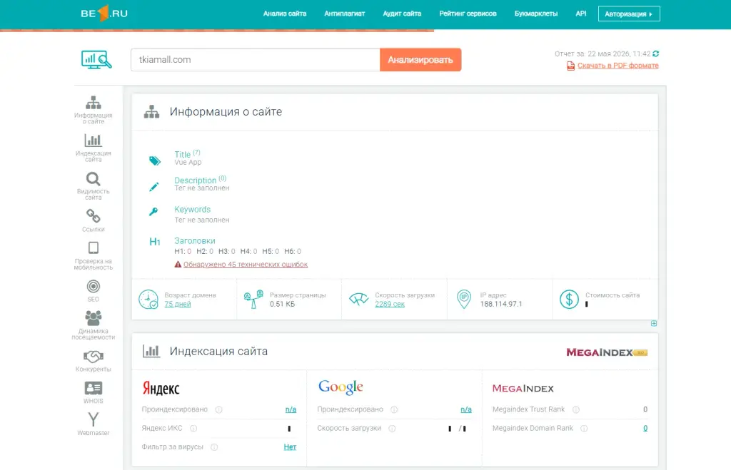Click info icon next to Яндекс ИКС
The image size is (731, 470).
pos(193,429)
